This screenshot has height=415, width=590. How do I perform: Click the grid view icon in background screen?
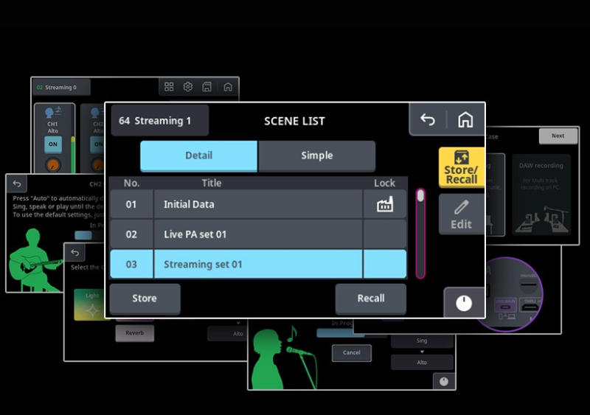coord(169,87)
